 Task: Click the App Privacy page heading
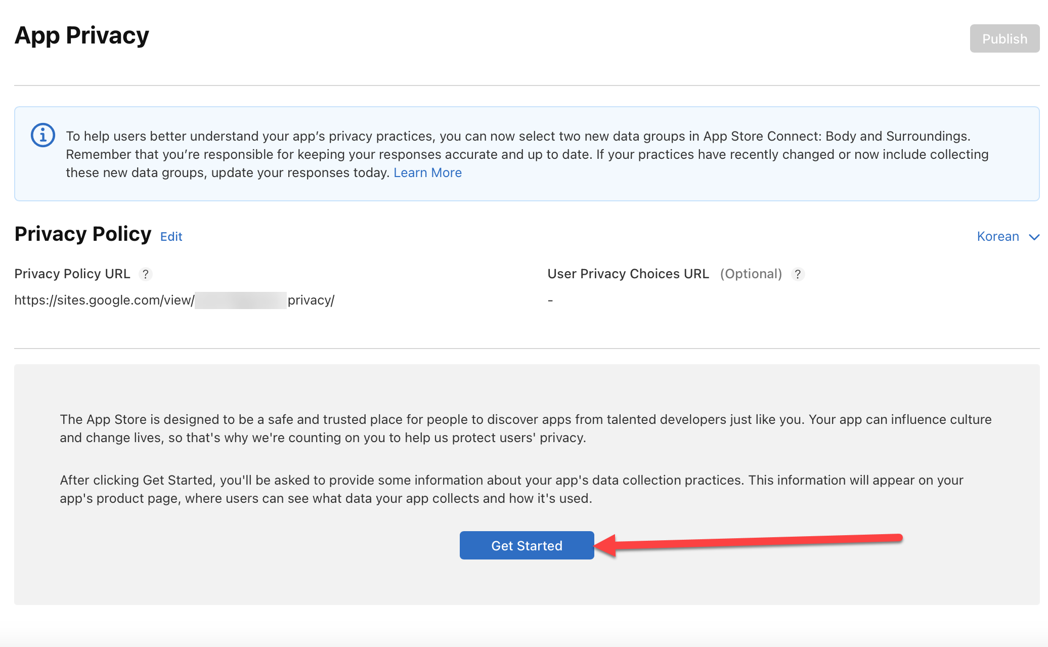tap(82, 35)
